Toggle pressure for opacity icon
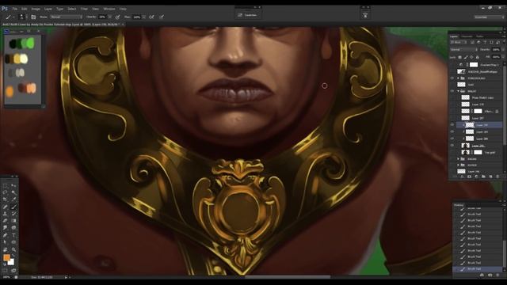507x285 pixels. [117, 17]
